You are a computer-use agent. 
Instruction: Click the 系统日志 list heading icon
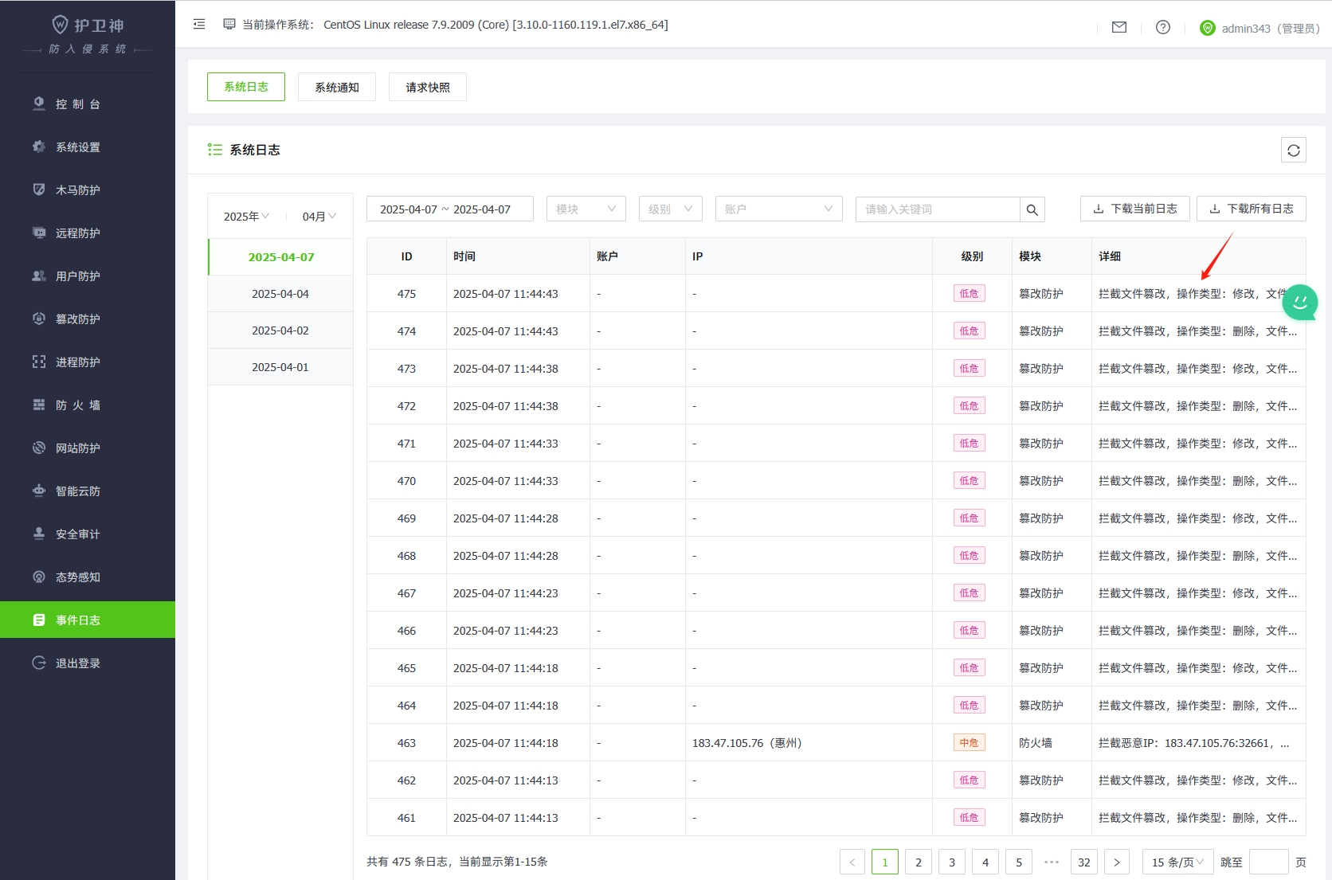[214, 150]
